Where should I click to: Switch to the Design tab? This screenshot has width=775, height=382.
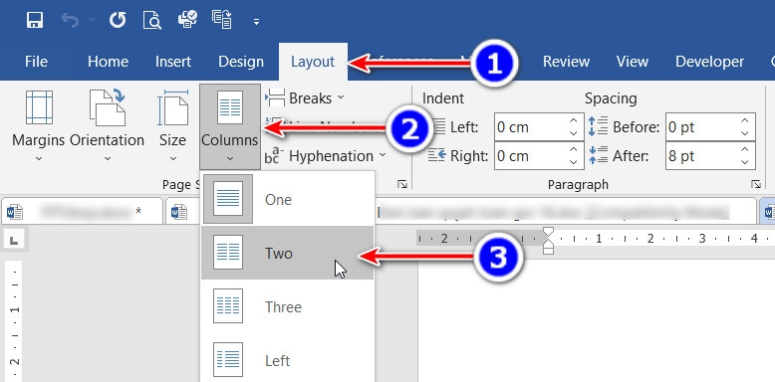click(x=241, y=62)
